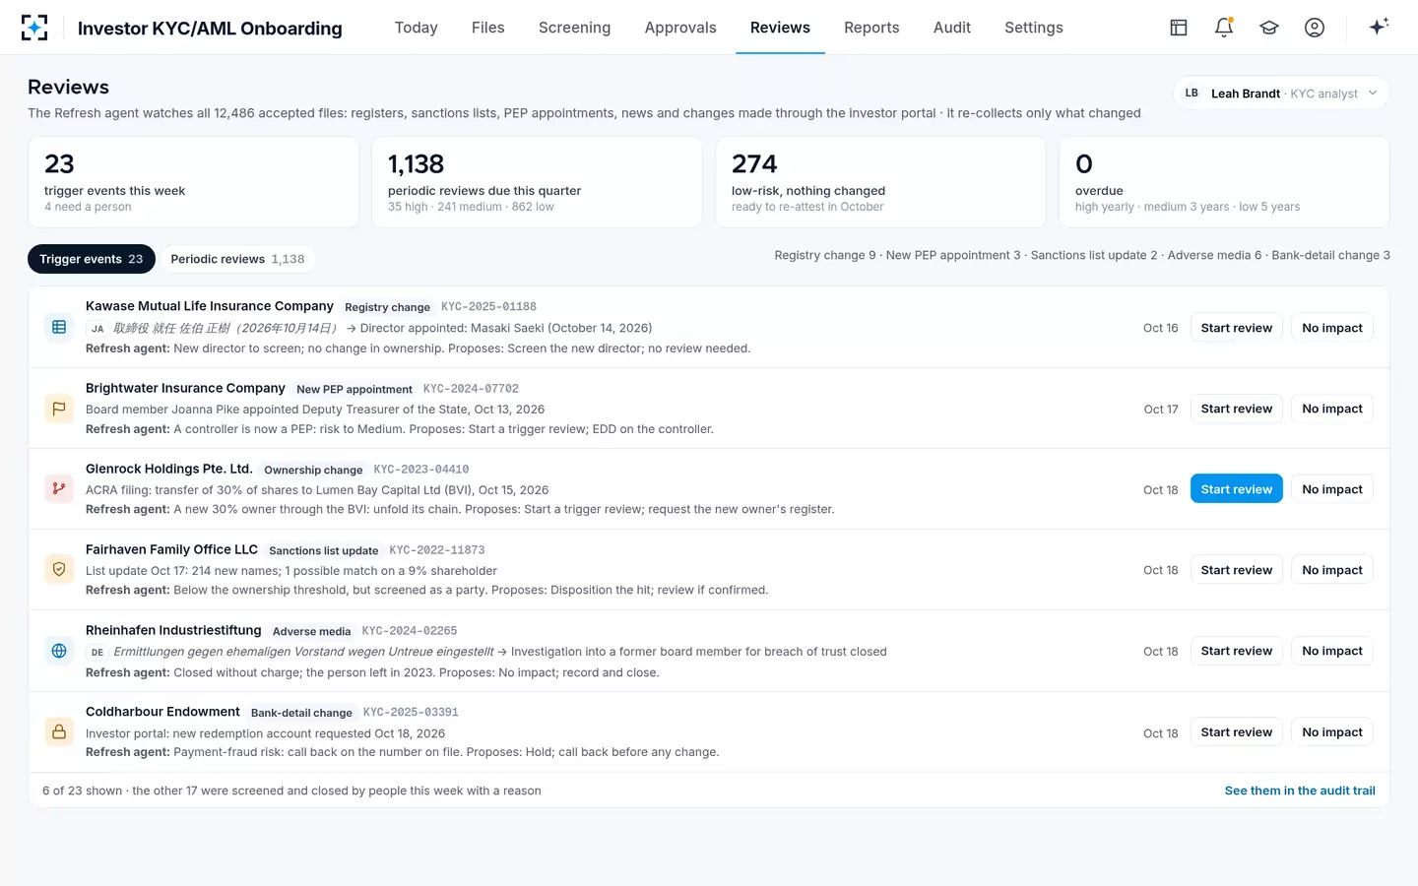
Task: Open the Approvals tab
Action: pyautogui.click(x=680, y=28)
